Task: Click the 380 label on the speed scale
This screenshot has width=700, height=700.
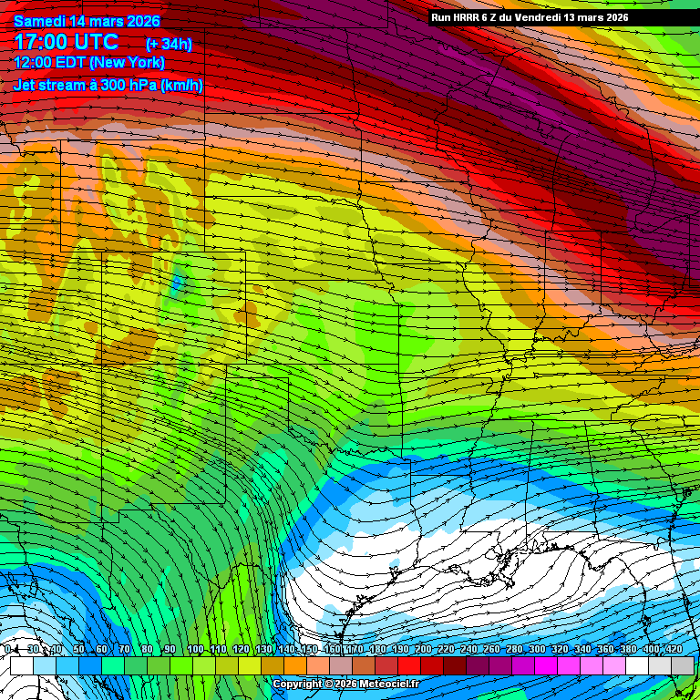Action: tap(628, 649)
